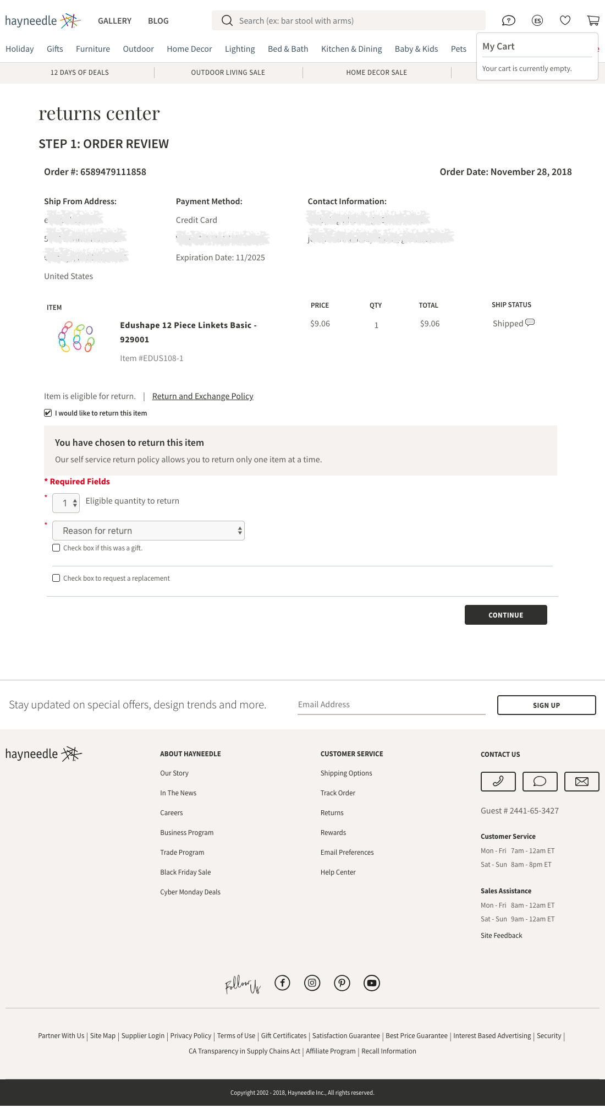
Task: Select the ES language icon
Action: (x=537, y=20)
